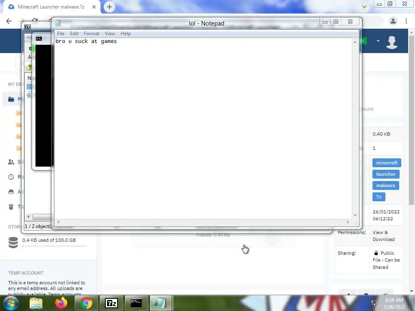
Task: Open Windows Explorer from the taskbar
Action: pyautogui.click(x=36, y=303)
